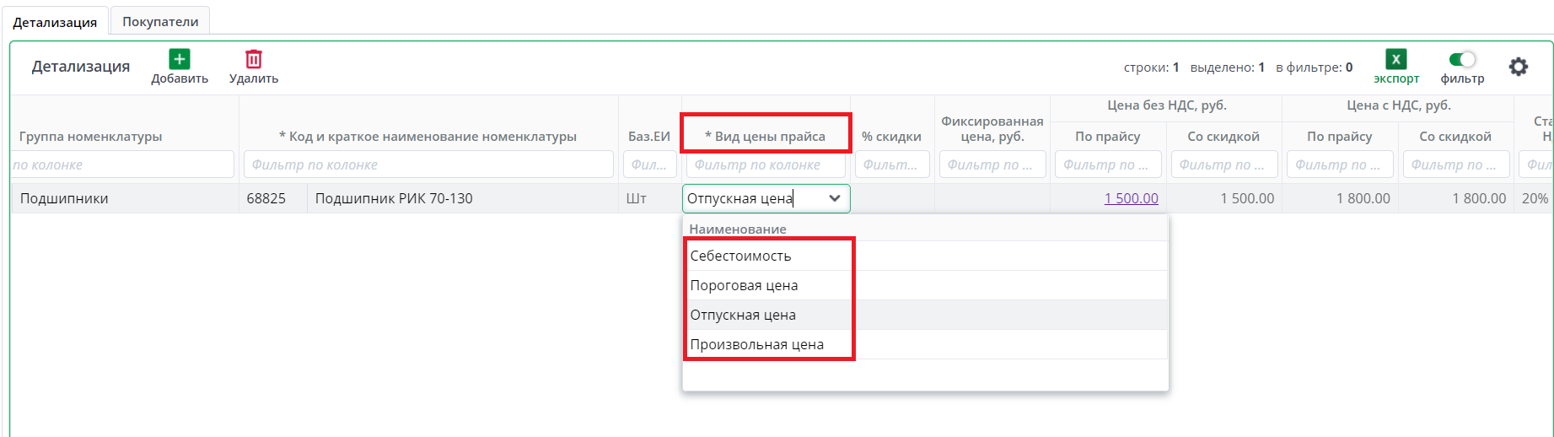Click filter field under Код и краткое наименование
1554x437 pixels.
point(428,165)
